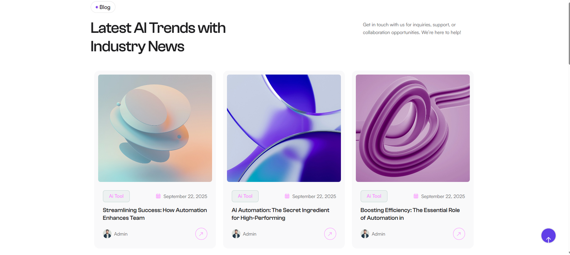Click the Admin avatar on first card
Viewport: 570px width, 255px height.
[x=107, y=234]
